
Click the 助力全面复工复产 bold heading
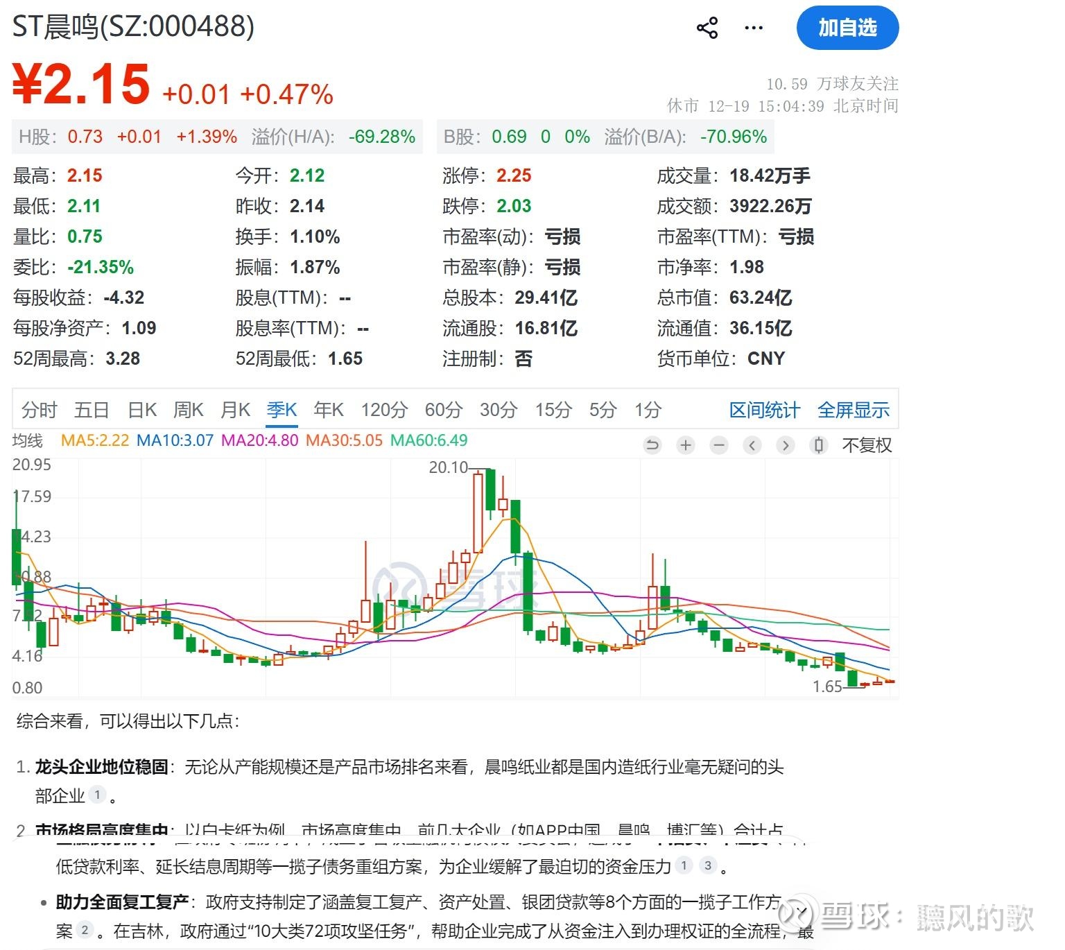[122, 902]
